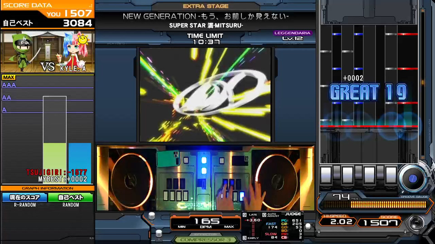The width and height of the screenshot is (435, 244).
Task: Click the LEGGENDARIA difficulty badge
Action: tap(292, 33)
